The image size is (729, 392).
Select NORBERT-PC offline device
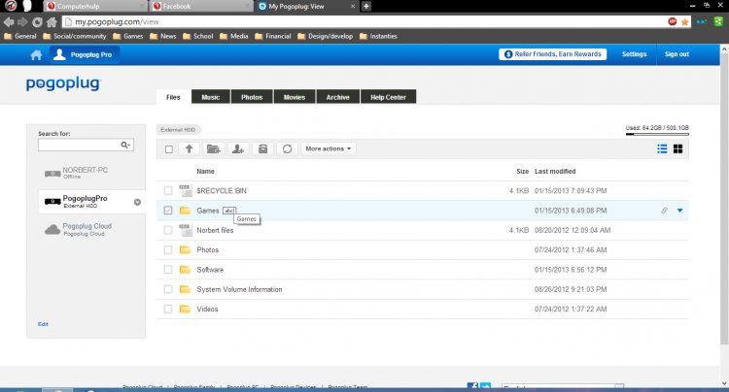(x=86, y=173)
